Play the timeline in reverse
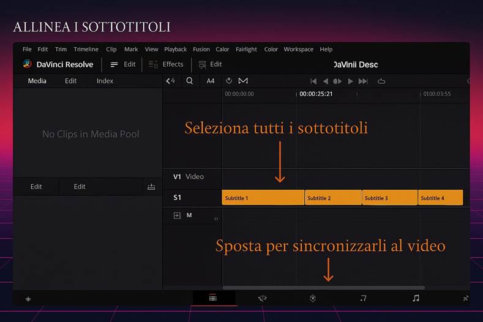Image resolution: width=483 pixels, height=322 pixels. (x=325, y=81)
